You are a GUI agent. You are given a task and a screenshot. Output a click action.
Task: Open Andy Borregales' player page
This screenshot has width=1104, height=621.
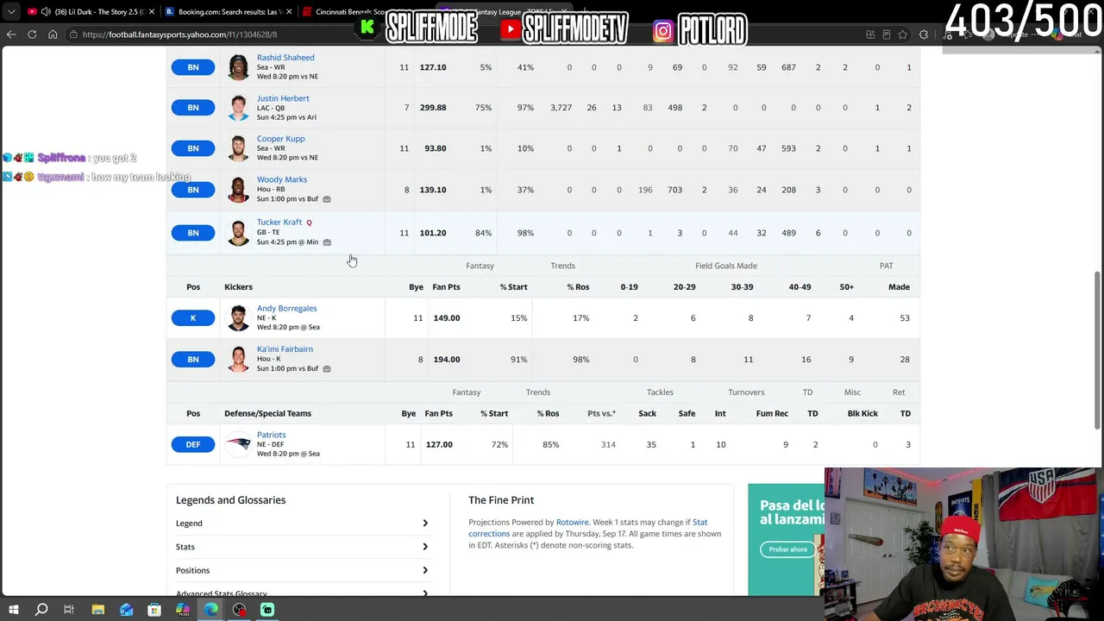tap(286, 308)
